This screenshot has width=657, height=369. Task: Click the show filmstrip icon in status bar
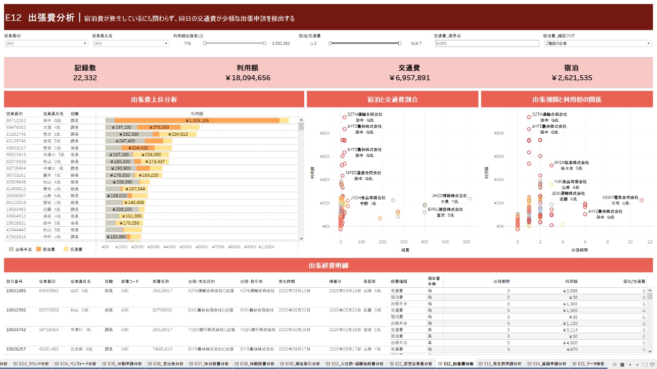622,364
